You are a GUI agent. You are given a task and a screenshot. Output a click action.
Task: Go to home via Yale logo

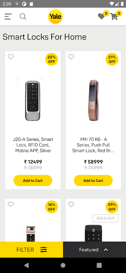click(55, 16)
